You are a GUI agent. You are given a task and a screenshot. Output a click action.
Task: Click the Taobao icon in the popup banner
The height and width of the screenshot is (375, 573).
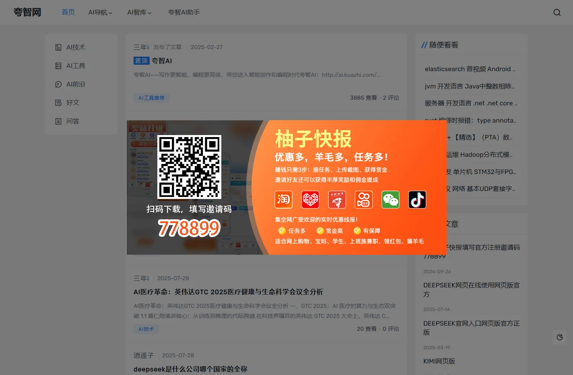coord(284,199)
